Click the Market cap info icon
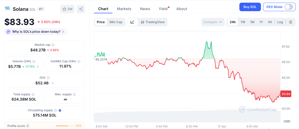Image resolution: width=299 pixels, height=129 pixels. pyautogui.click(x=53, y=45)
